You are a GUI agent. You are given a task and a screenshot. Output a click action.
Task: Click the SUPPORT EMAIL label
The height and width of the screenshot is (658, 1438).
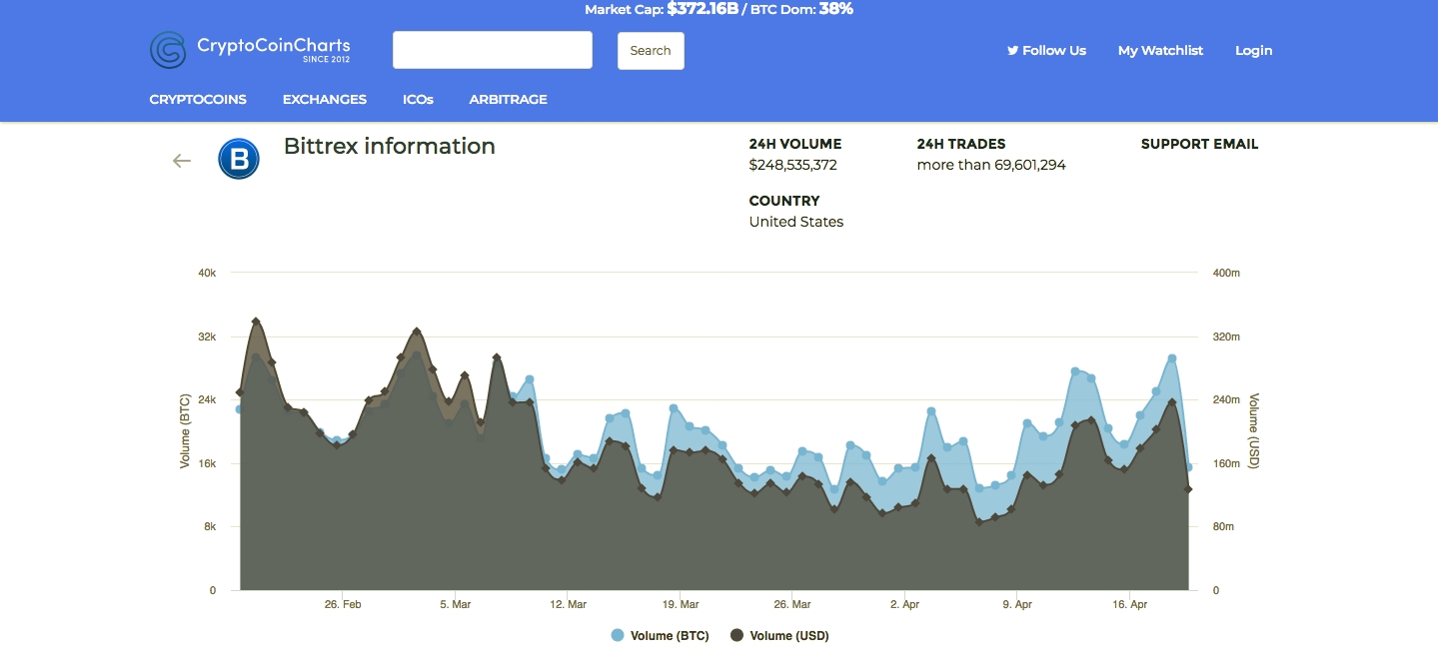pyautogui.click(x=1199, y=144)
